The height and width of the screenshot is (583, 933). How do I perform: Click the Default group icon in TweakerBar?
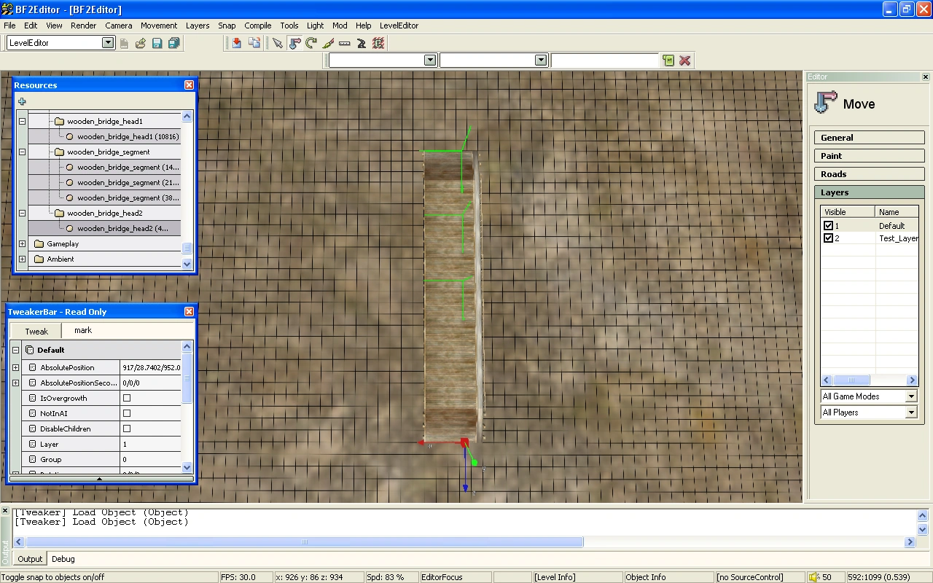pos(29,350)
